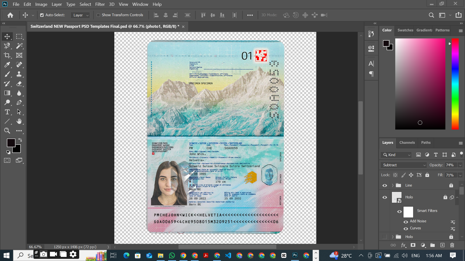Select the Pen tool
The image size is (465, 261).
point(19,102)
